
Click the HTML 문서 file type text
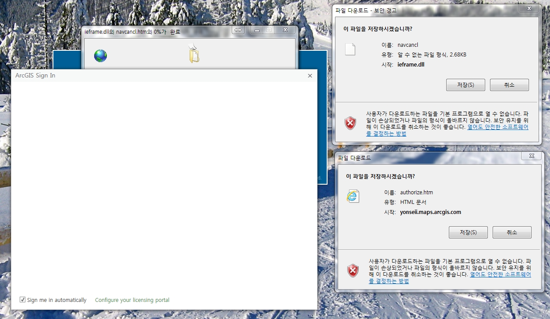pyautogui.click(x=413, y=202)
